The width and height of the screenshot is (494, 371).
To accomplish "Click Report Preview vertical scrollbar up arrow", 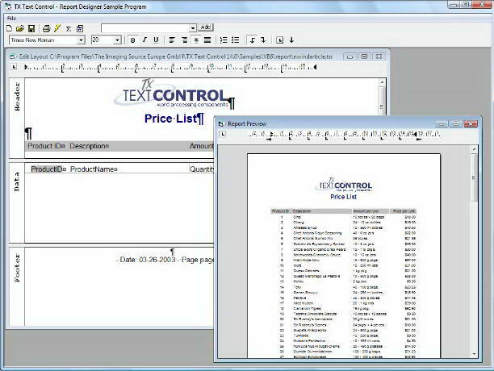I will [x=474, y=150].
